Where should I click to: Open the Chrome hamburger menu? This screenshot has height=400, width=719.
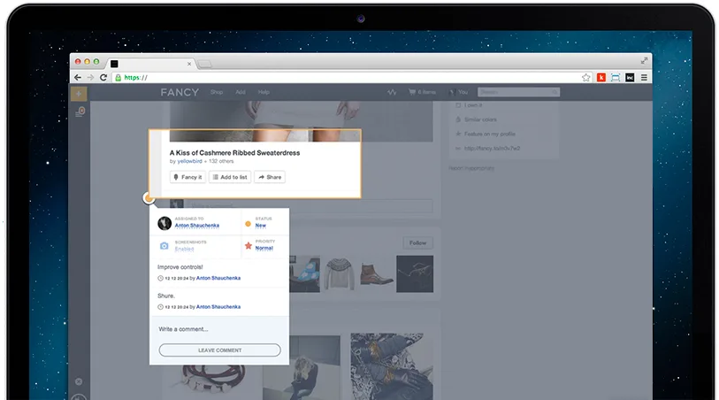coord(644,78)
